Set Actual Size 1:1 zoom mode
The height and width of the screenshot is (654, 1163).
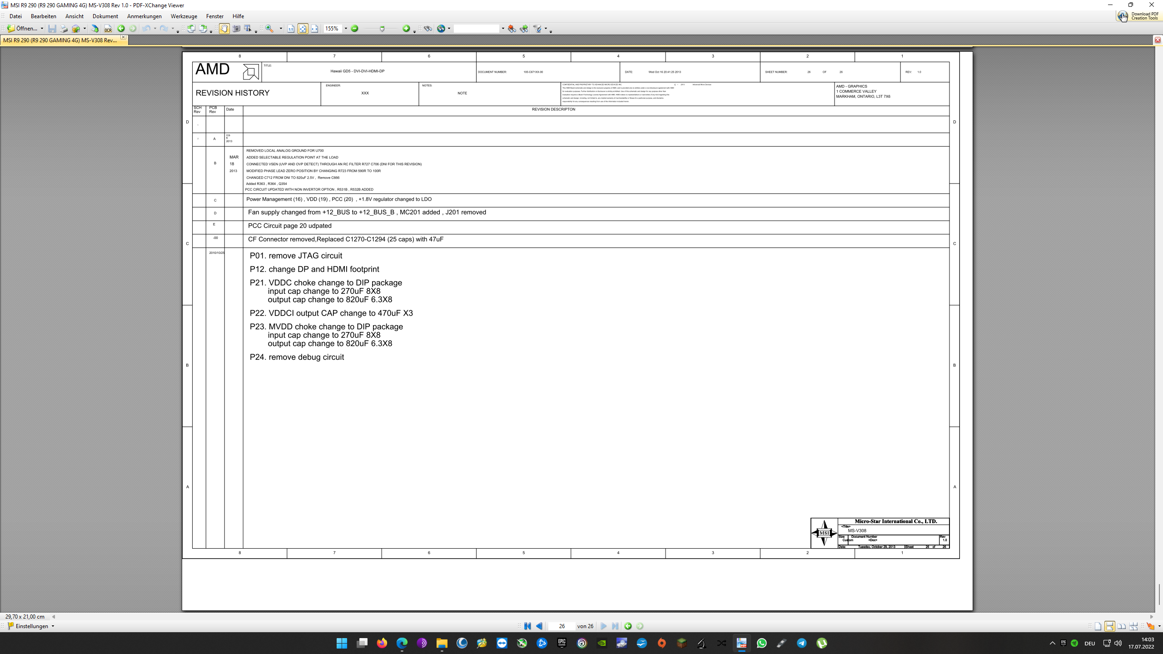point(291,29)
